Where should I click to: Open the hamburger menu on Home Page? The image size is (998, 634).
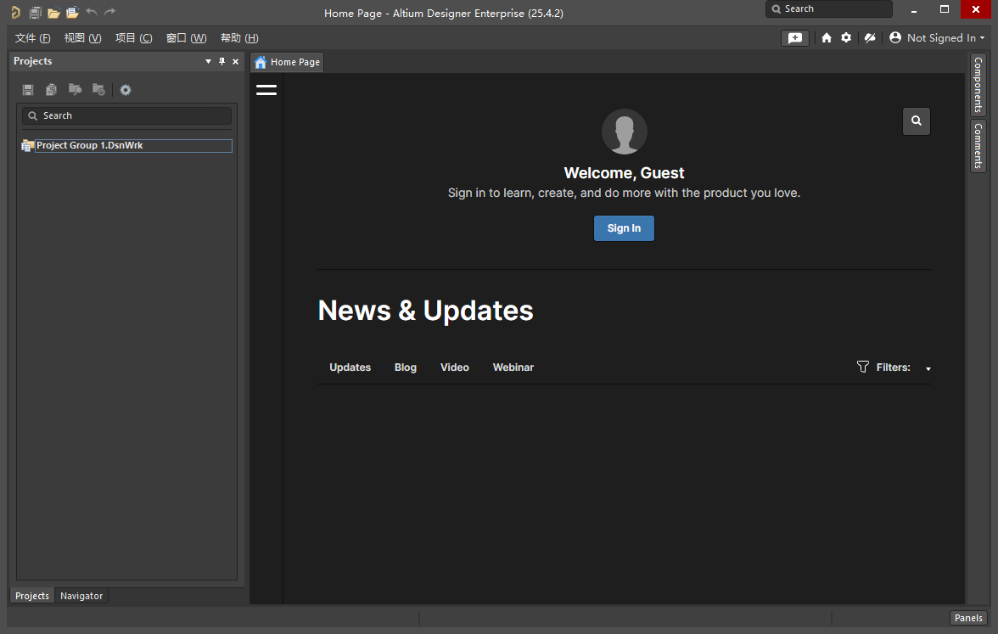tap(266, 90)
